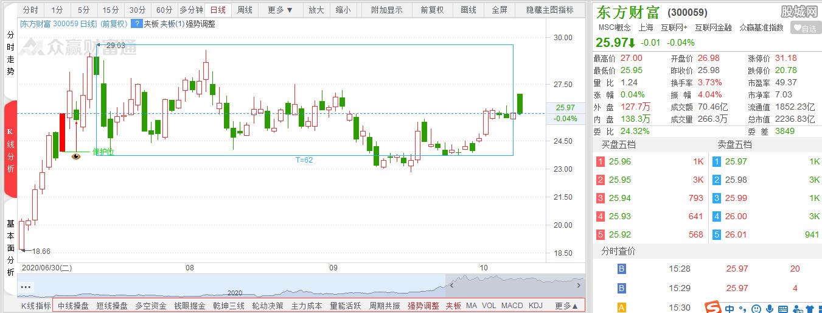Select the 短线操盘 indicator

click(112, 306)
